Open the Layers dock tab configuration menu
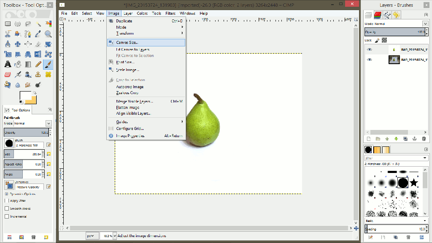Screen dimensions: 432x243 point(426,15)
